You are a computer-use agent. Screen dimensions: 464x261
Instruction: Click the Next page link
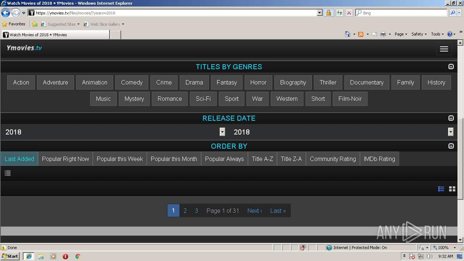click(254, 211)
